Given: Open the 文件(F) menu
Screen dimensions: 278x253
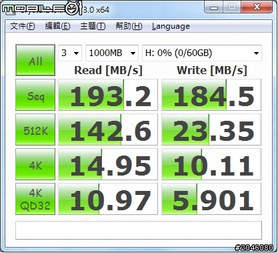Looking at the screenshot, I should click(x=23, y=26).
